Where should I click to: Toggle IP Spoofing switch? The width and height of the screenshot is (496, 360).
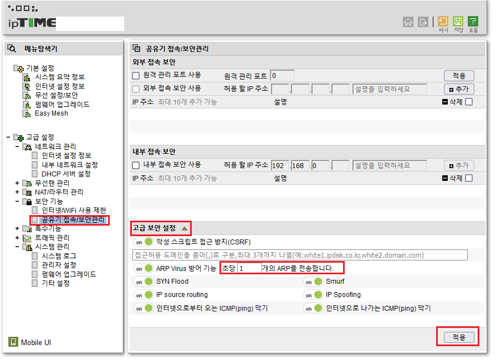(313, 295)
